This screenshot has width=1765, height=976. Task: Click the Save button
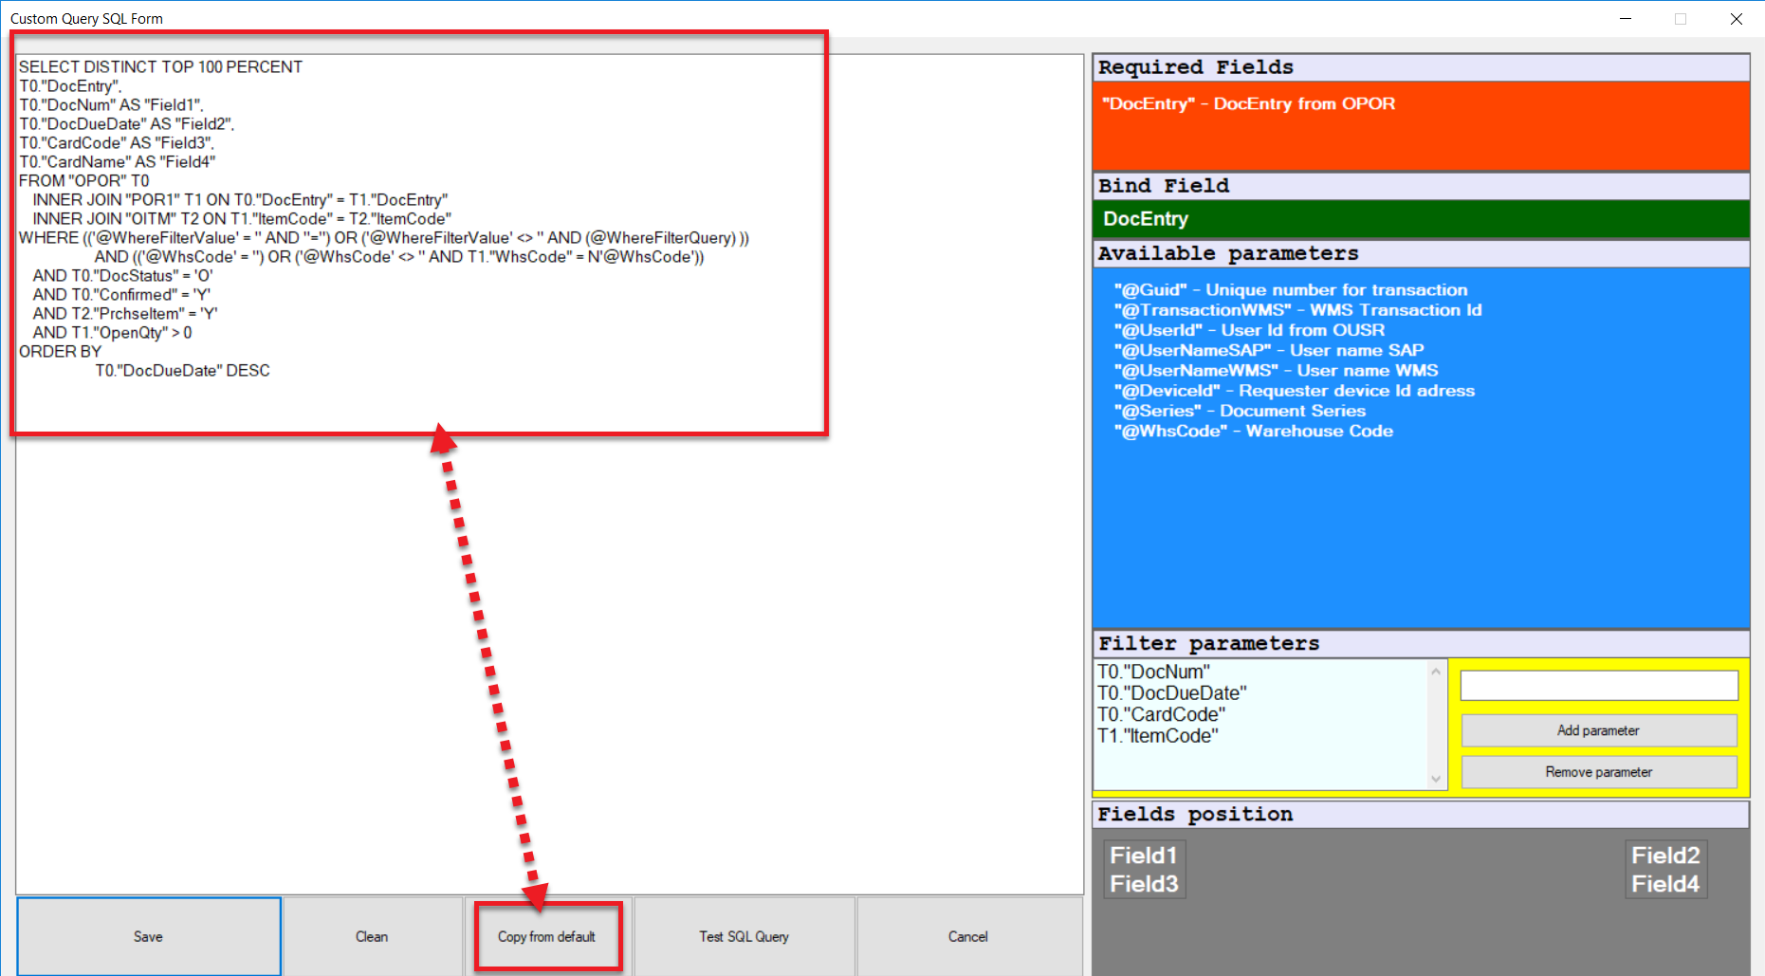148,936
